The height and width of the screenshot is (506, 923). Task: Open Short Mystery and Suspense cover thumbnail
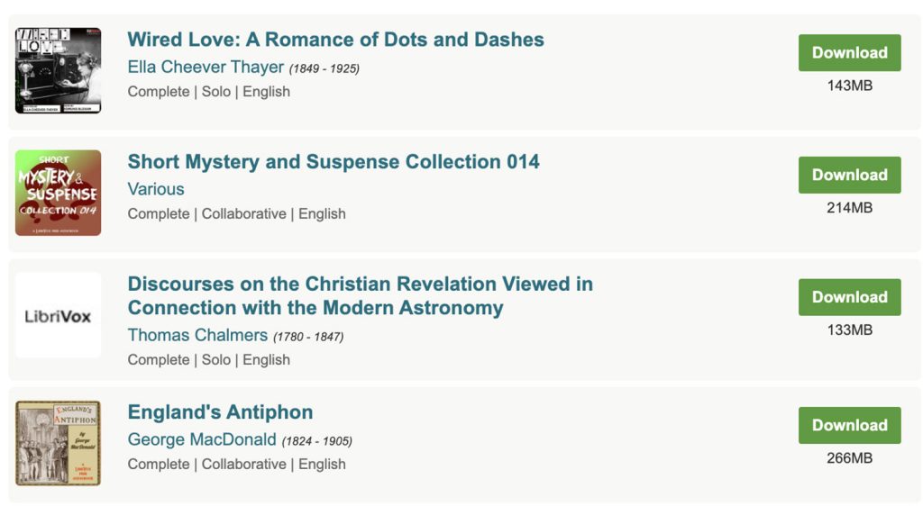(x=58, y=193)
